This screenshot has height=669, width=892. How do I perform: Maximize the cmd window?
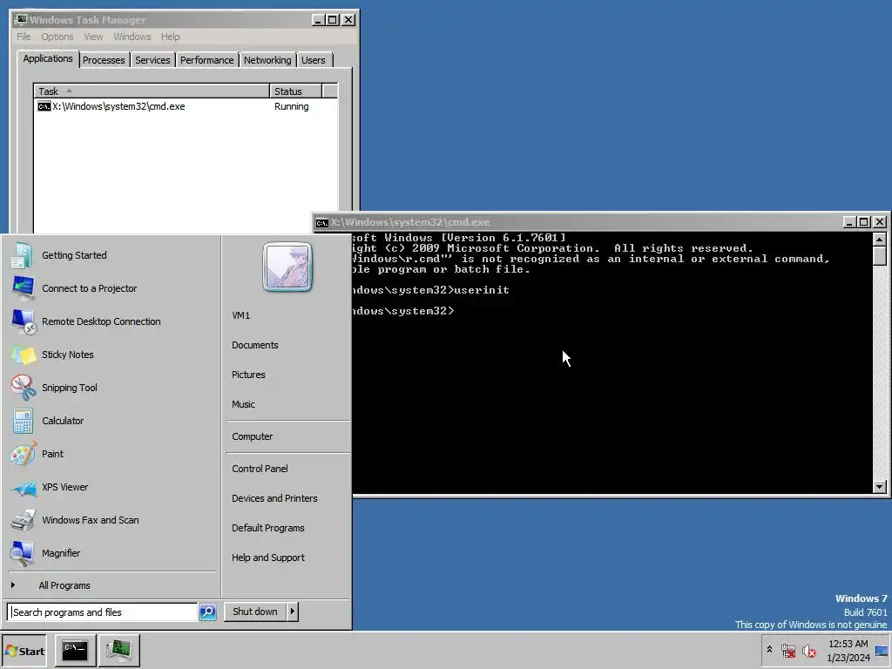[863, 222]
